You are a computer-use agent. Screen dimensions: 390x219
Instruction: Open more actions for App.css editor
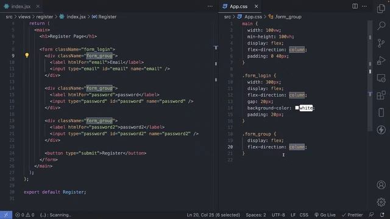point(364,6)
